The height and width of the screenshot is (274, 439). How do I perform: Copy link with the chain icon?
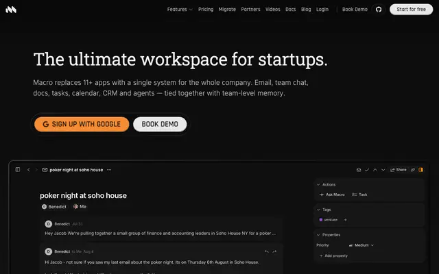413,170
